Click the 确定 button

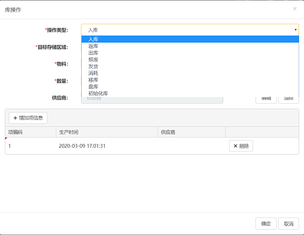(266, 224)
